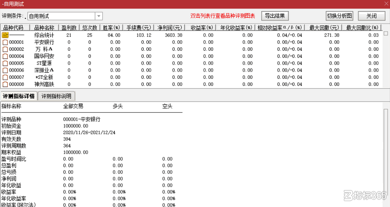Click the 评测周期数 value 364
The height and width of the screenshot is (207, 390).
click(x=67, y=146)
